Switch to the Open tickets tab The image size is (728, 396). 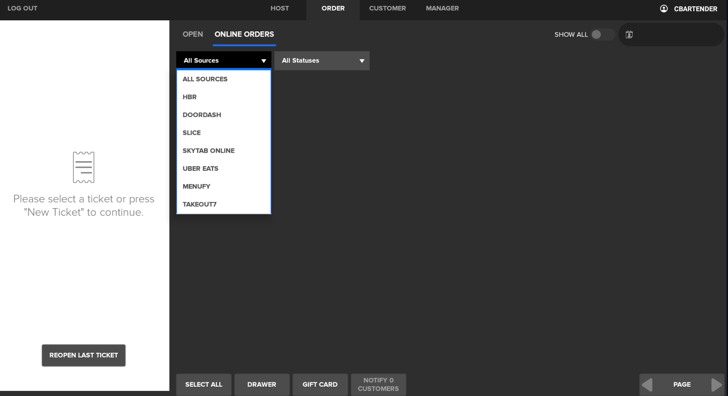192,34
